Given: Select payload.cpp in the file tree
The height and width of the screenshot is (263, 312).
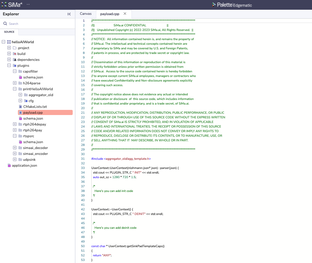Looking at the screenshot, I should point(33,113).
